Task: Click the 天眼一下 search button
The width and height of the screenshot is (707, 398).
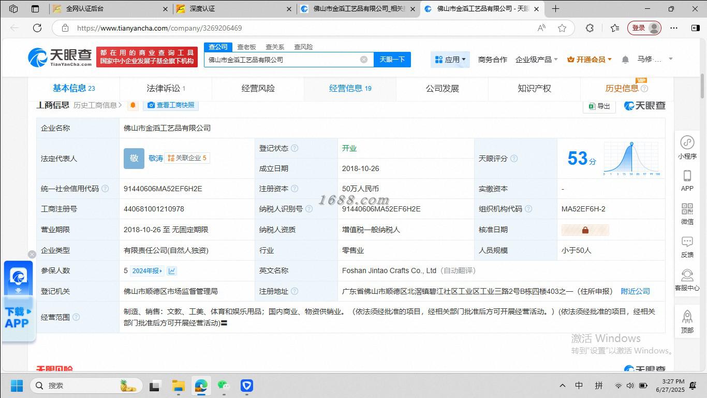Action: coord(392,60)
